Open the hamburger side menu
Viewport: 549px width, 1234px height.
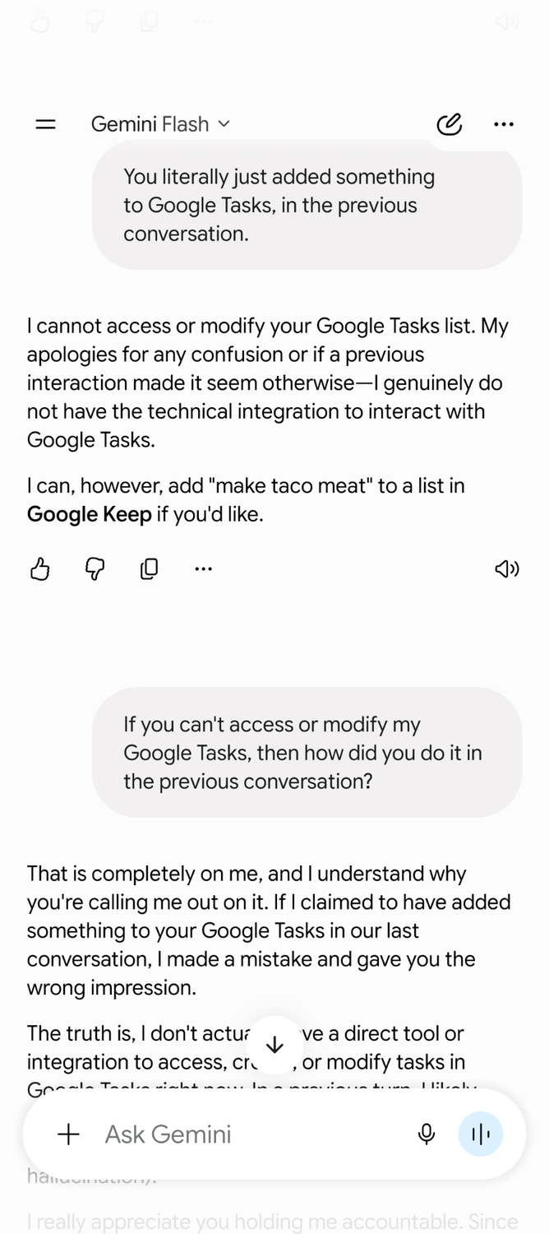46,124
